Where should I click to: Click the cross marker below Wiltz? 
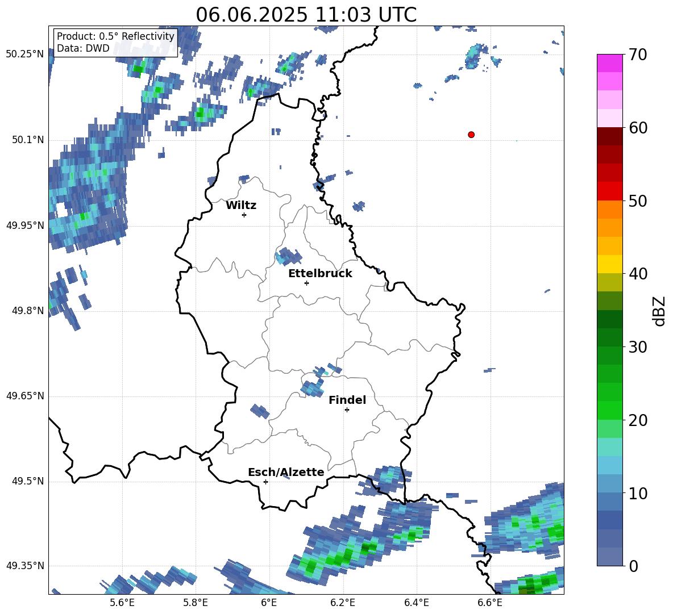click(244, 215)
